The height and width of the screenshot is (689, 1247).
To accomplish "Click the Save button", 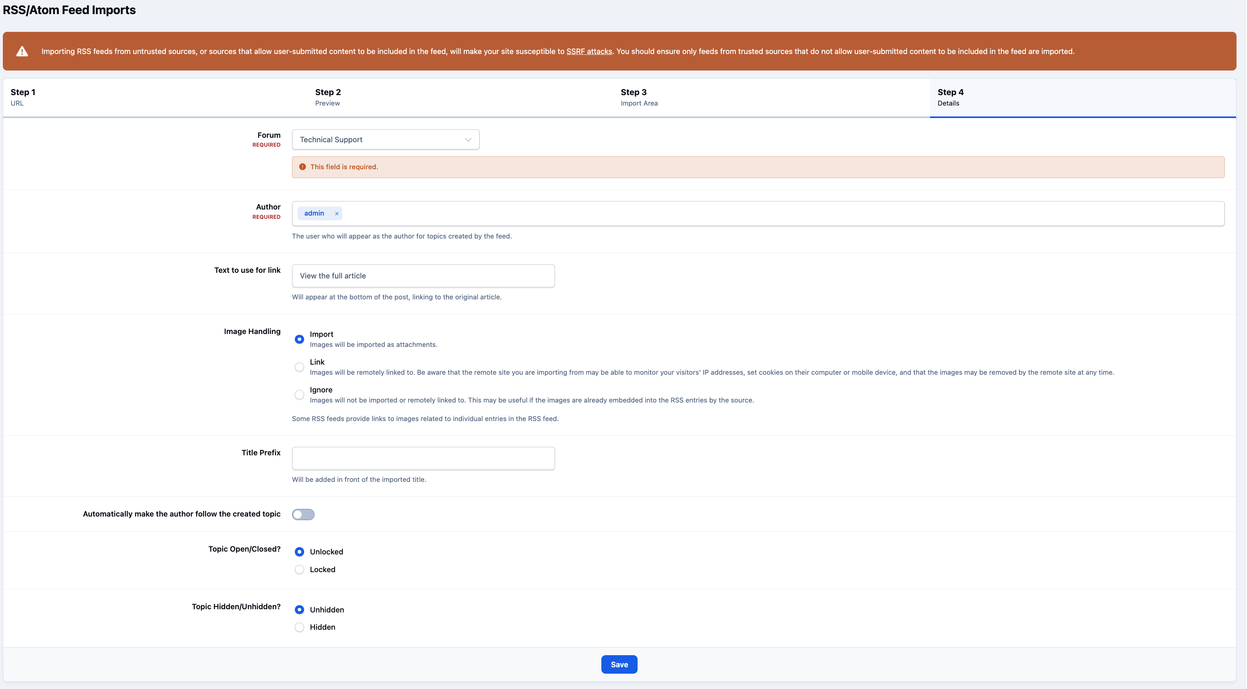I will [619, 664].
